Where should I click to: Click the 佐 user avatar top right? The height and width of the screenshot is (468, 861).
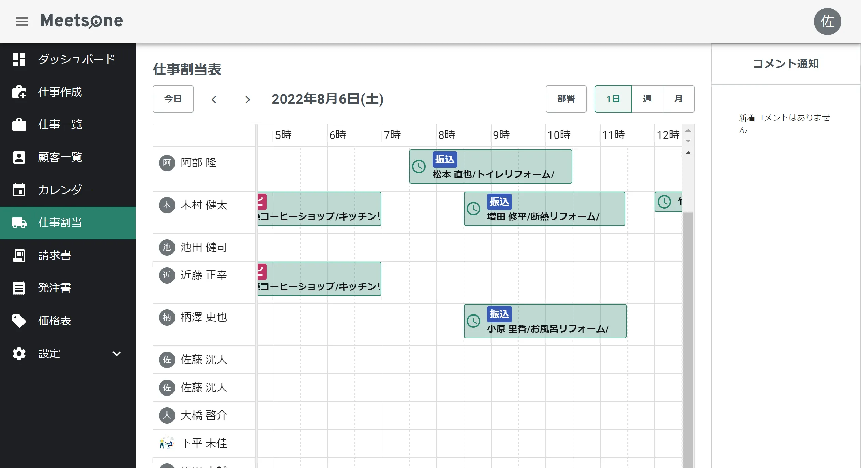[x=827, y=21]
